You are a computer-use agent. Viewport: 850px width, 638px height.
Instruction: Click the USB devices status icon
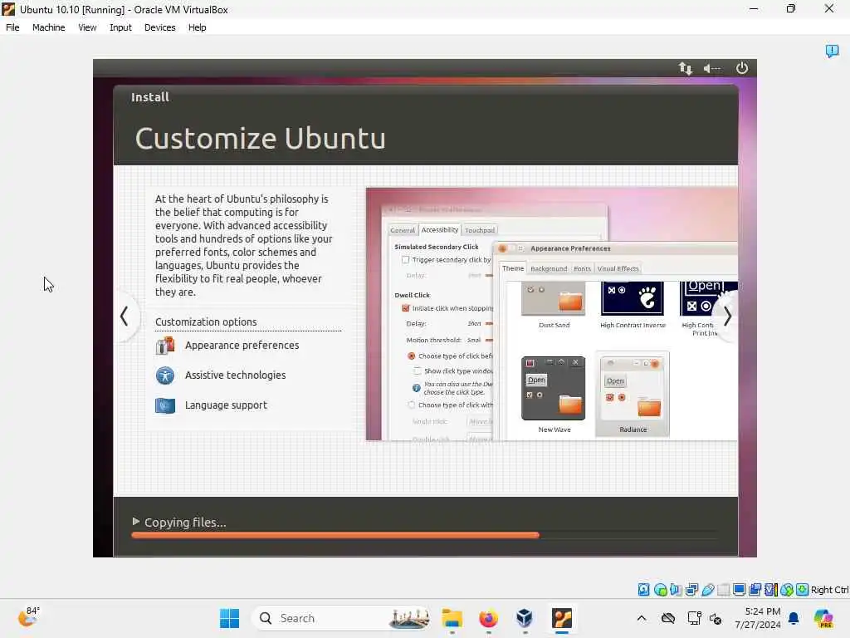(707, 590)
